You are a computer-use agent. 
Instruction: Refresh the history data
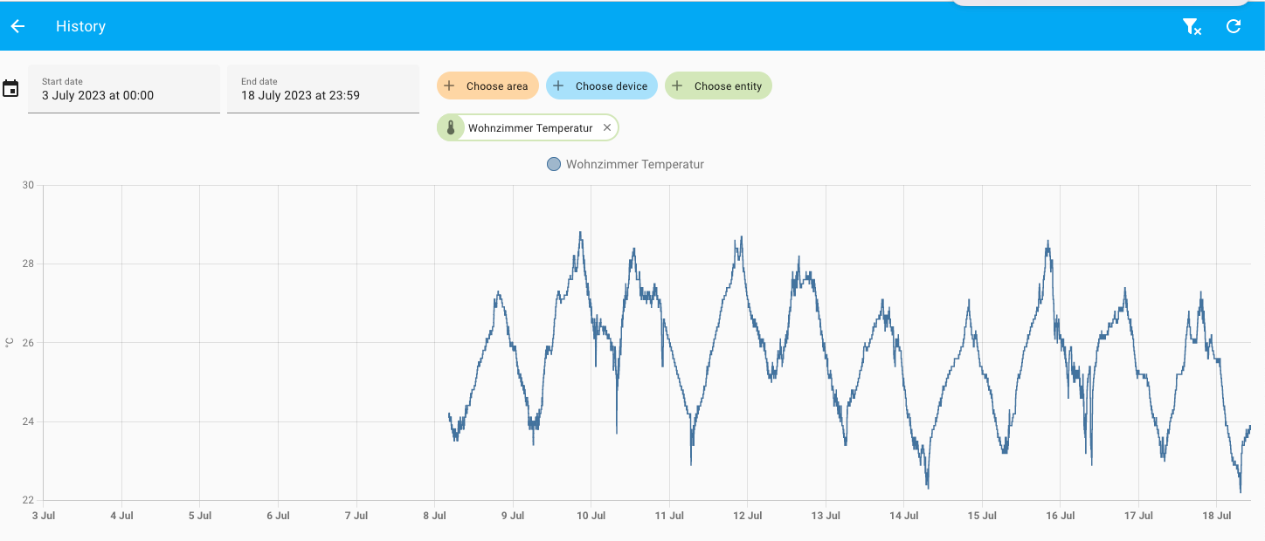(x=1234, y=26)
